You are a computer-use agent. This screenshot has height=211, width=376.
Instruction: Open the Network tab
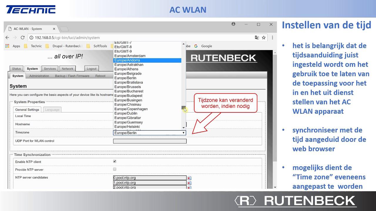(x=67, y=69)
